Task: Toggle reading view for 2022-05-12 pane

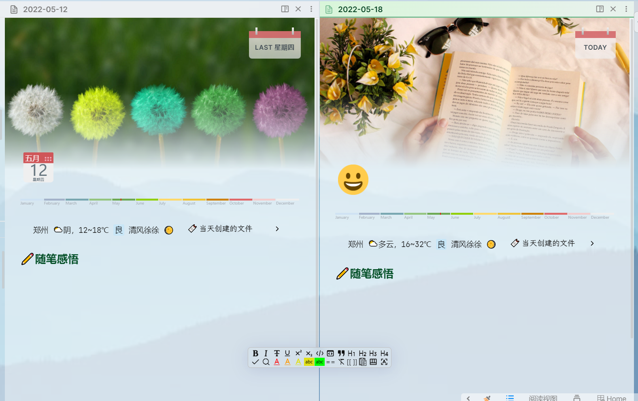Action: pos(285,9)
